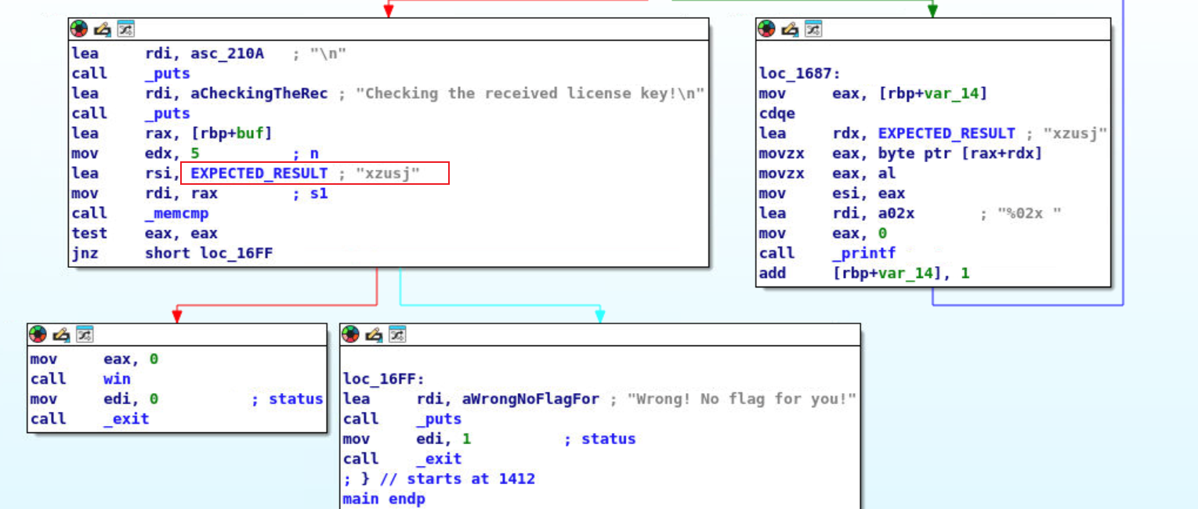Screen dimensions: 1198x509
Task: Click the group nodes icon on the memcmp block
Action: (125, 29)
